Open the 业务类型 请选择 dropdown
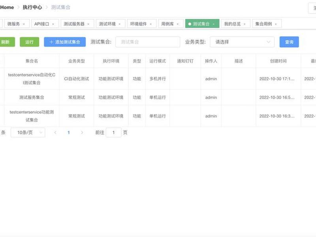Image resolution: width=316 pixels, height=237 pixels. (x=242, y=42)
